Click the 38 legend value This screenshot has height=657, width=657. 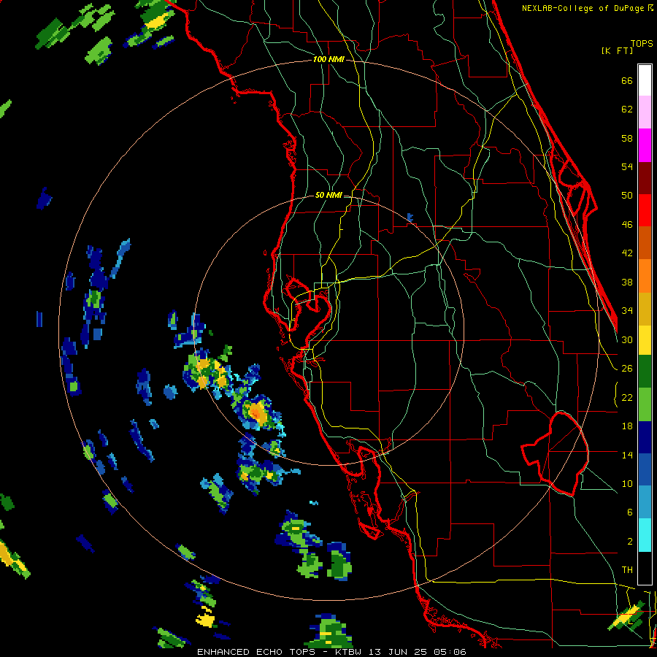pos(627,282)
